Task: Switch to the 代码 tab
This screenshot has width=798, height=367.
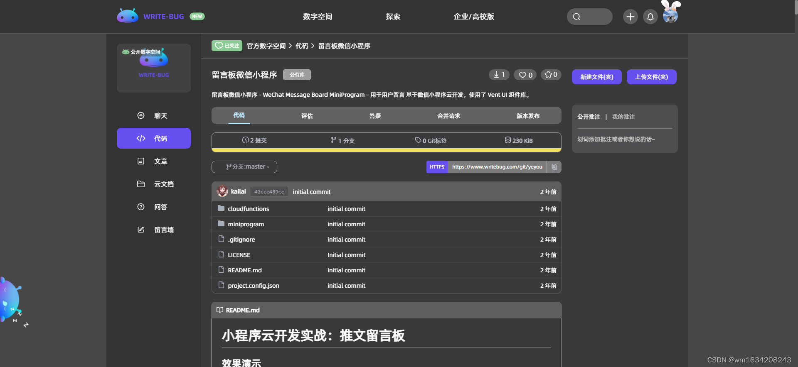Action: 239,115
